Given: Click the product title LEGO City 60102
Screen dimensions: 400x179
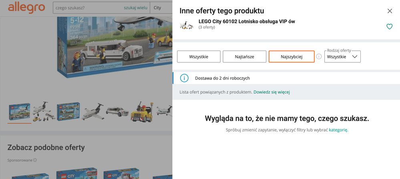Looking at the screenshot, I should coord(247,22).
